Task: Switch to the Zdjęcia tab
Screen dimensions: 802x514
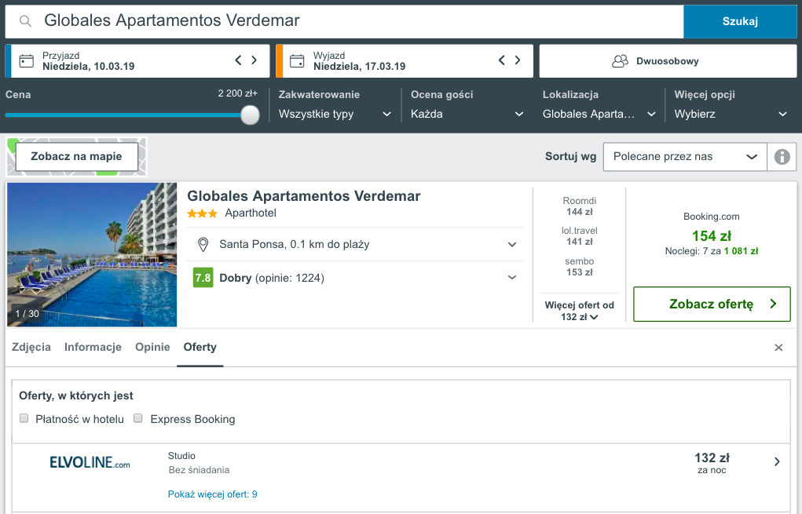Action: point(31,348)
